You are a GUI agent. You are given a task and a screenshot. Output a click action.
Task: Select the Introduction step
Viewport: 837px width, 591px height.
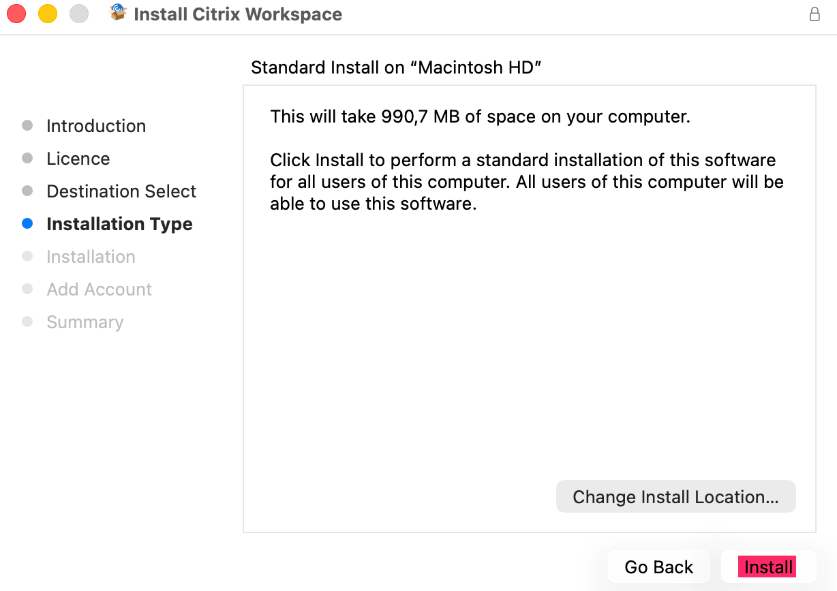pyautogui.click(x=96, y=126)
